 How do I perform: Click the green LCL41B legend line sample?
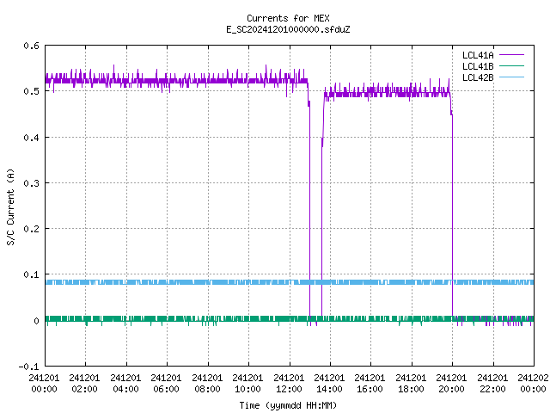click(511, 65)
